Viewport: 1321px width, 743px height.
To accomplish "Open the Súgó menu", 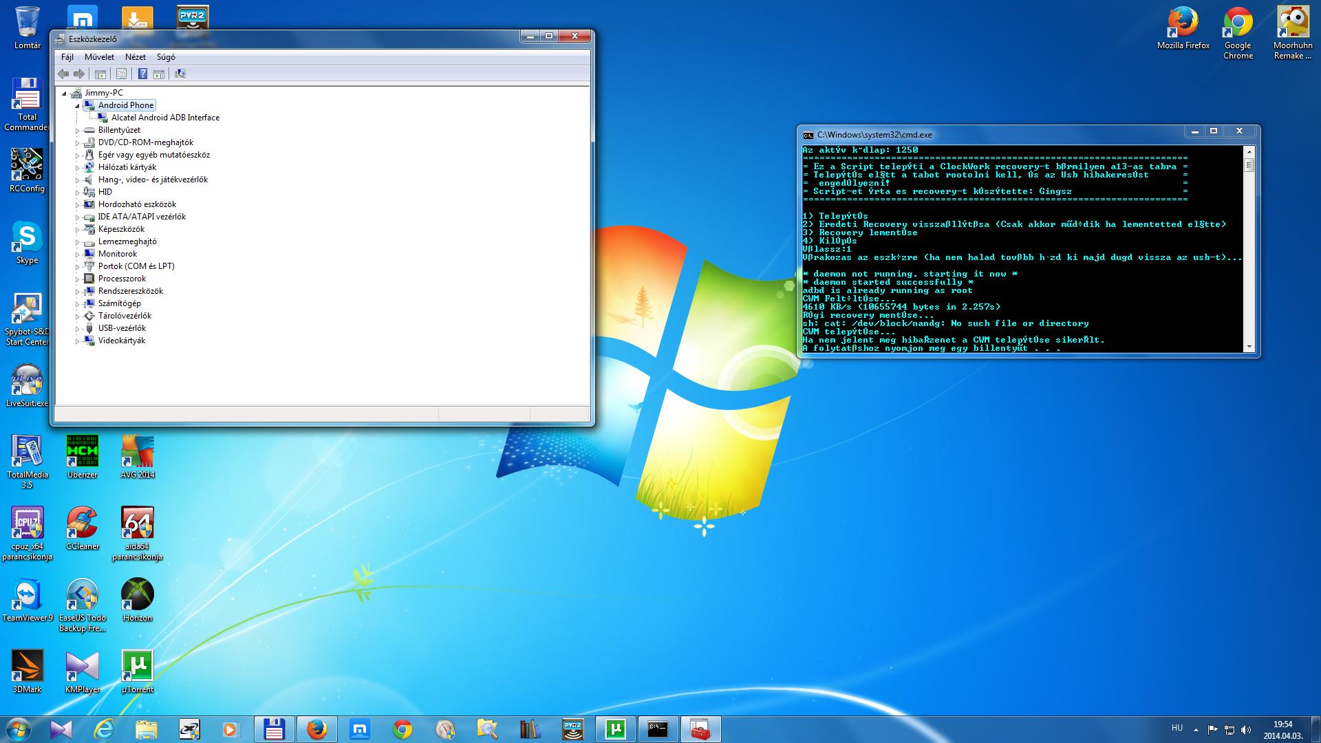I will coord(166,57).
